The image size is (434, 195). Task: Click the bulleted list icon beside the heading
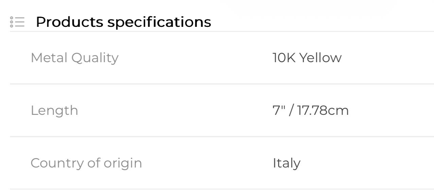coord(17,22)
